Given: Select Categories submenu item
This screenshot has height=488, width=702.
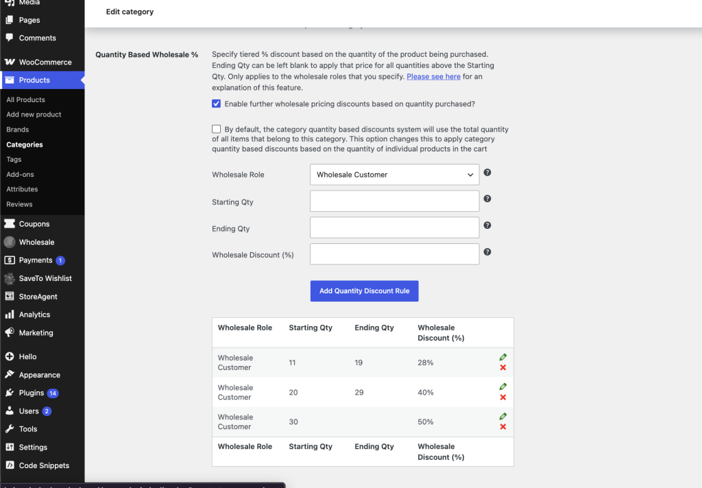Looking at the screenshot, I should 25,145.
